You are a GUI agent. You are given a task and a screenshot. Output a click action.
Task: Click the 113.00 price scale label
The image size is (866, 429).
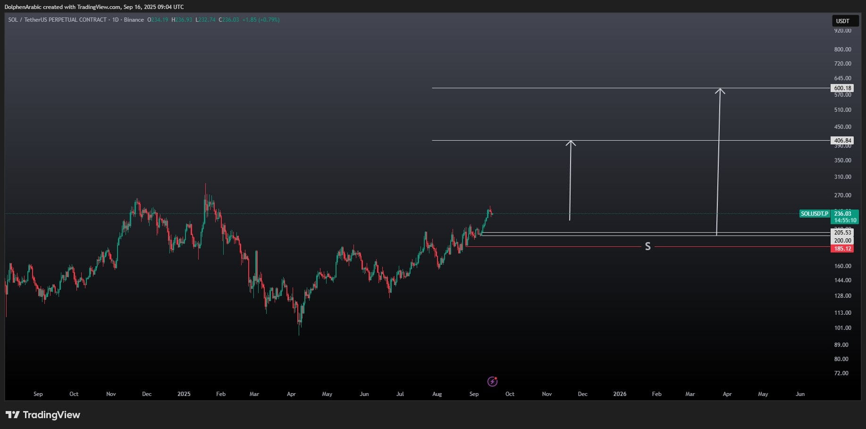843,313
